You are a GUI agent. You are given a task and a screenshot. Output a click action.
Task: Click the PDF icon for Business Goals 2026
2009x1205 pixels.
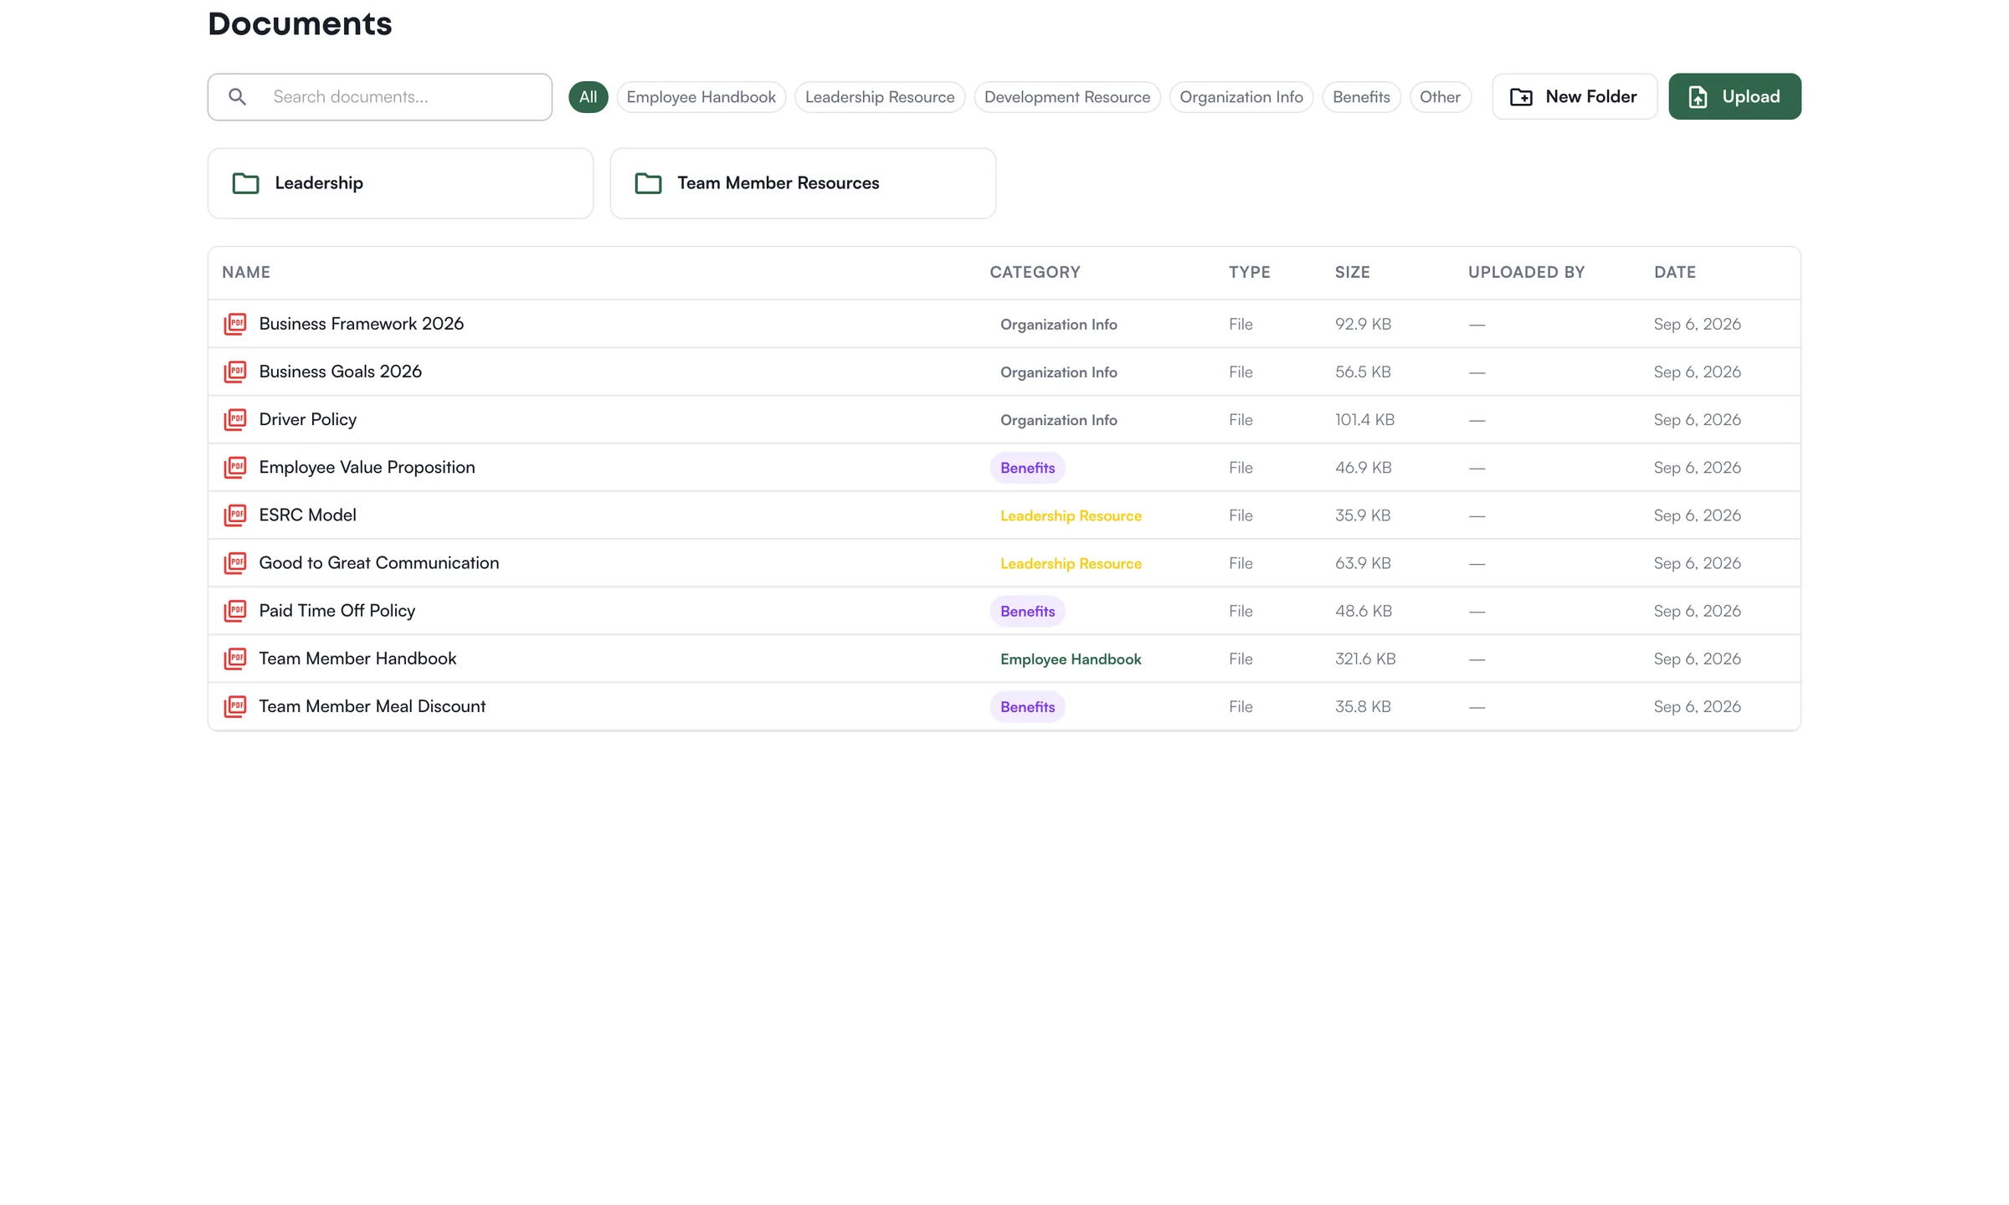pyautogui.click(x=235, y=372)
